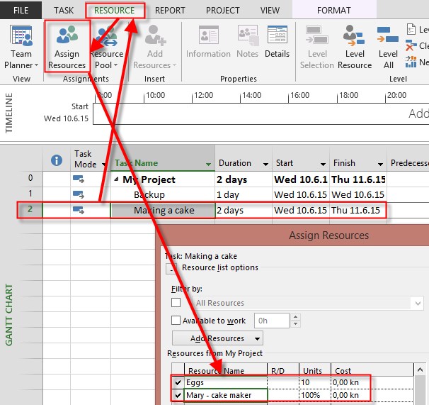Switch to the REPORT ribbon tab
The width and height of the screenshot is (429, 405).
[x=170, y=11]
